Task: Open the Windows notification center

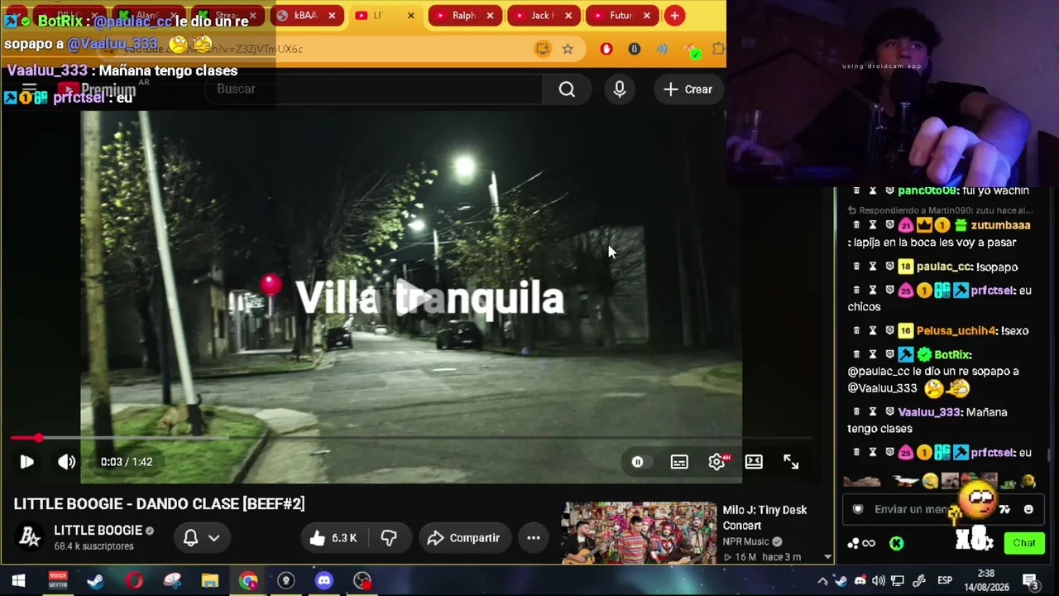Action: [x=1030, y=580]
